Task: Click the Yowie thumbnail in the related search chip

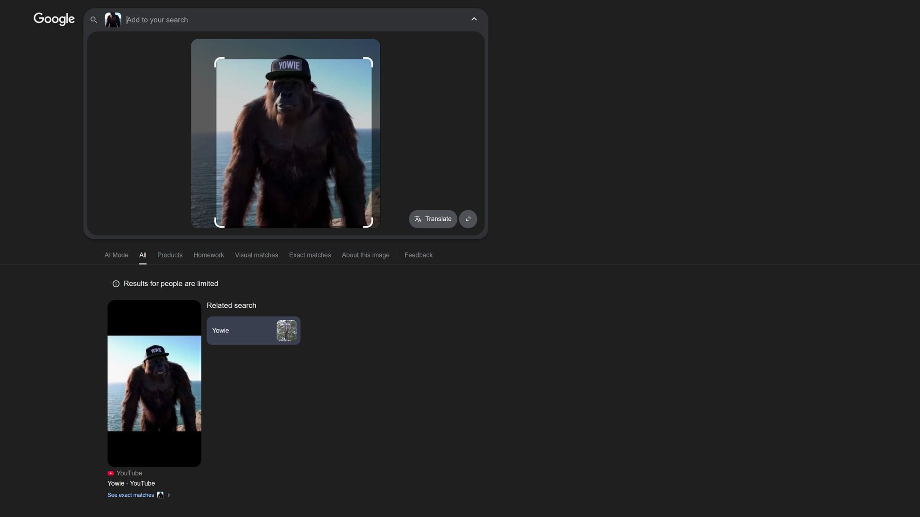Action: pos(287,330)
